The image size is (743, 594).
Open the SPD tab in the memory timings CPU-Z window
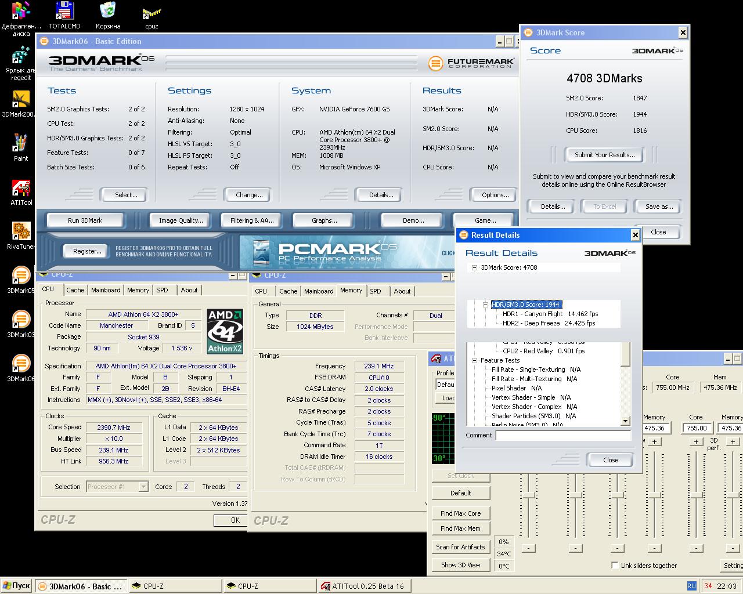click(376, 291)
